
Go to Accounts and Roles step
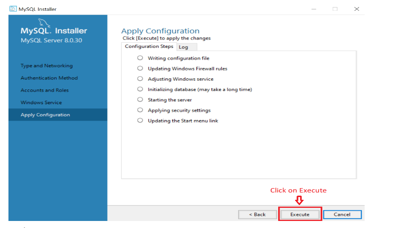45,90
